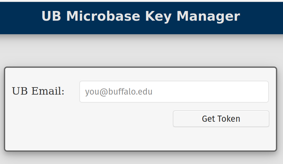
Task: Click the word Email in the form label
Action: click(48, 91)
